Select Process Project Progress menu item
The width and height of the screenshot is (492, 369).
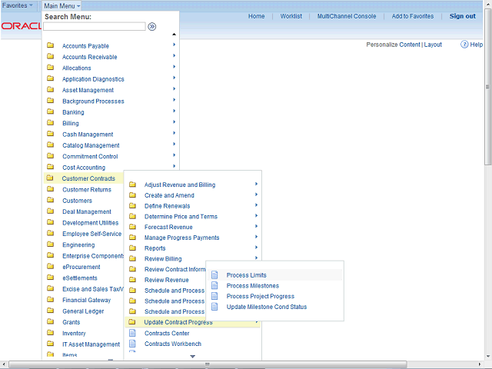[261, 296]
